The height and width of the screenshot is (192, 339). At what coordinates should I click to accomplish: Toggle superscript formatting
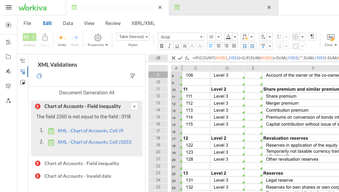[193, 46]
